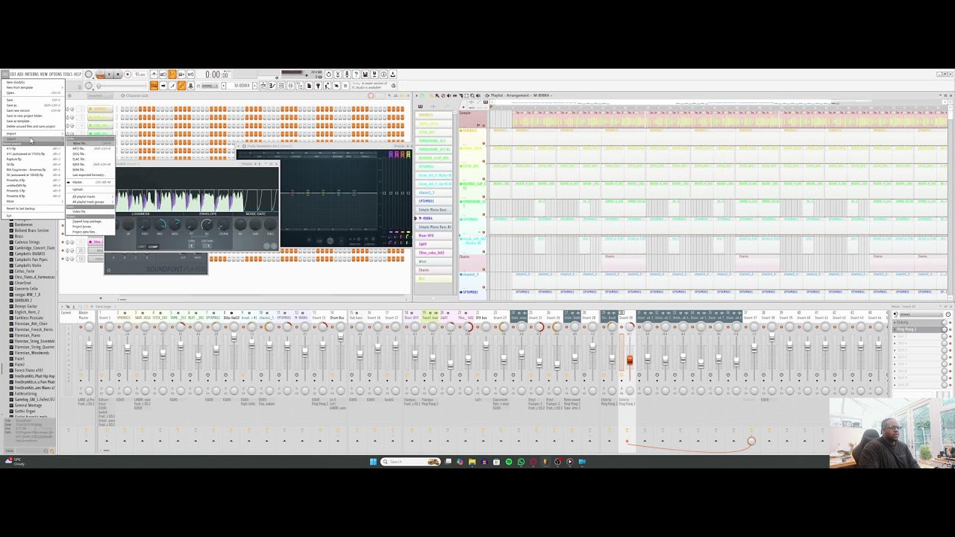The width and height of the screenshot is (955, 537).
Task: Click the newer version available notification
Action: (369, 86)
